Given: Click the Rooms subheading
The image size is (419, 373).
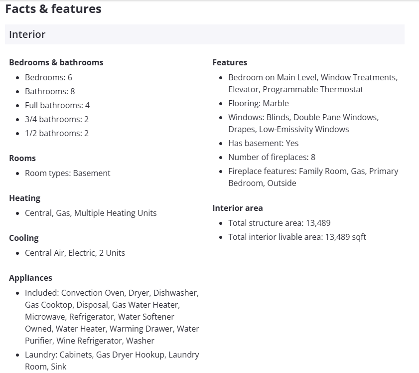Looking at the screenshot, I should 22,158.
